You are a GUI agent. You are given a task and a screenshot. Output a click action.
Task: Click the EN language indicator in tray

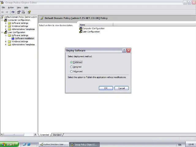point(180,145)
